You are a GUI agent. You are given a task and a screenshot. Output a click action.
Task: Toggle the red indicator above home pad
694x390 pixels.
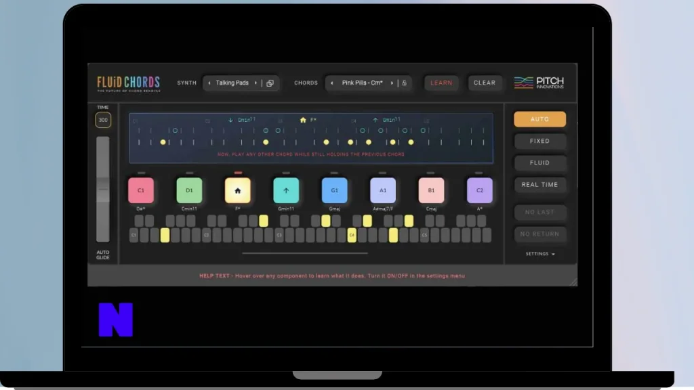(x=238, y=173)
